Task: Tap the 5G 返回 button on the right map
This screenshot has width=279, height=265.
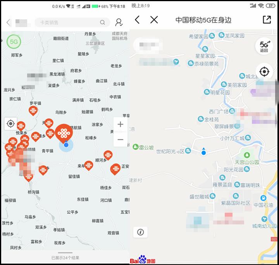Action: click(x=264, y=46)
